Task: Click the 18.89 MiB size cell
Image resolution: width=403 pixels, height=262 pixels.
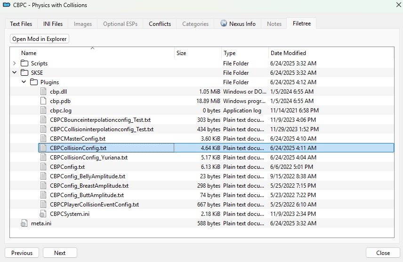Action: [208, 101]
